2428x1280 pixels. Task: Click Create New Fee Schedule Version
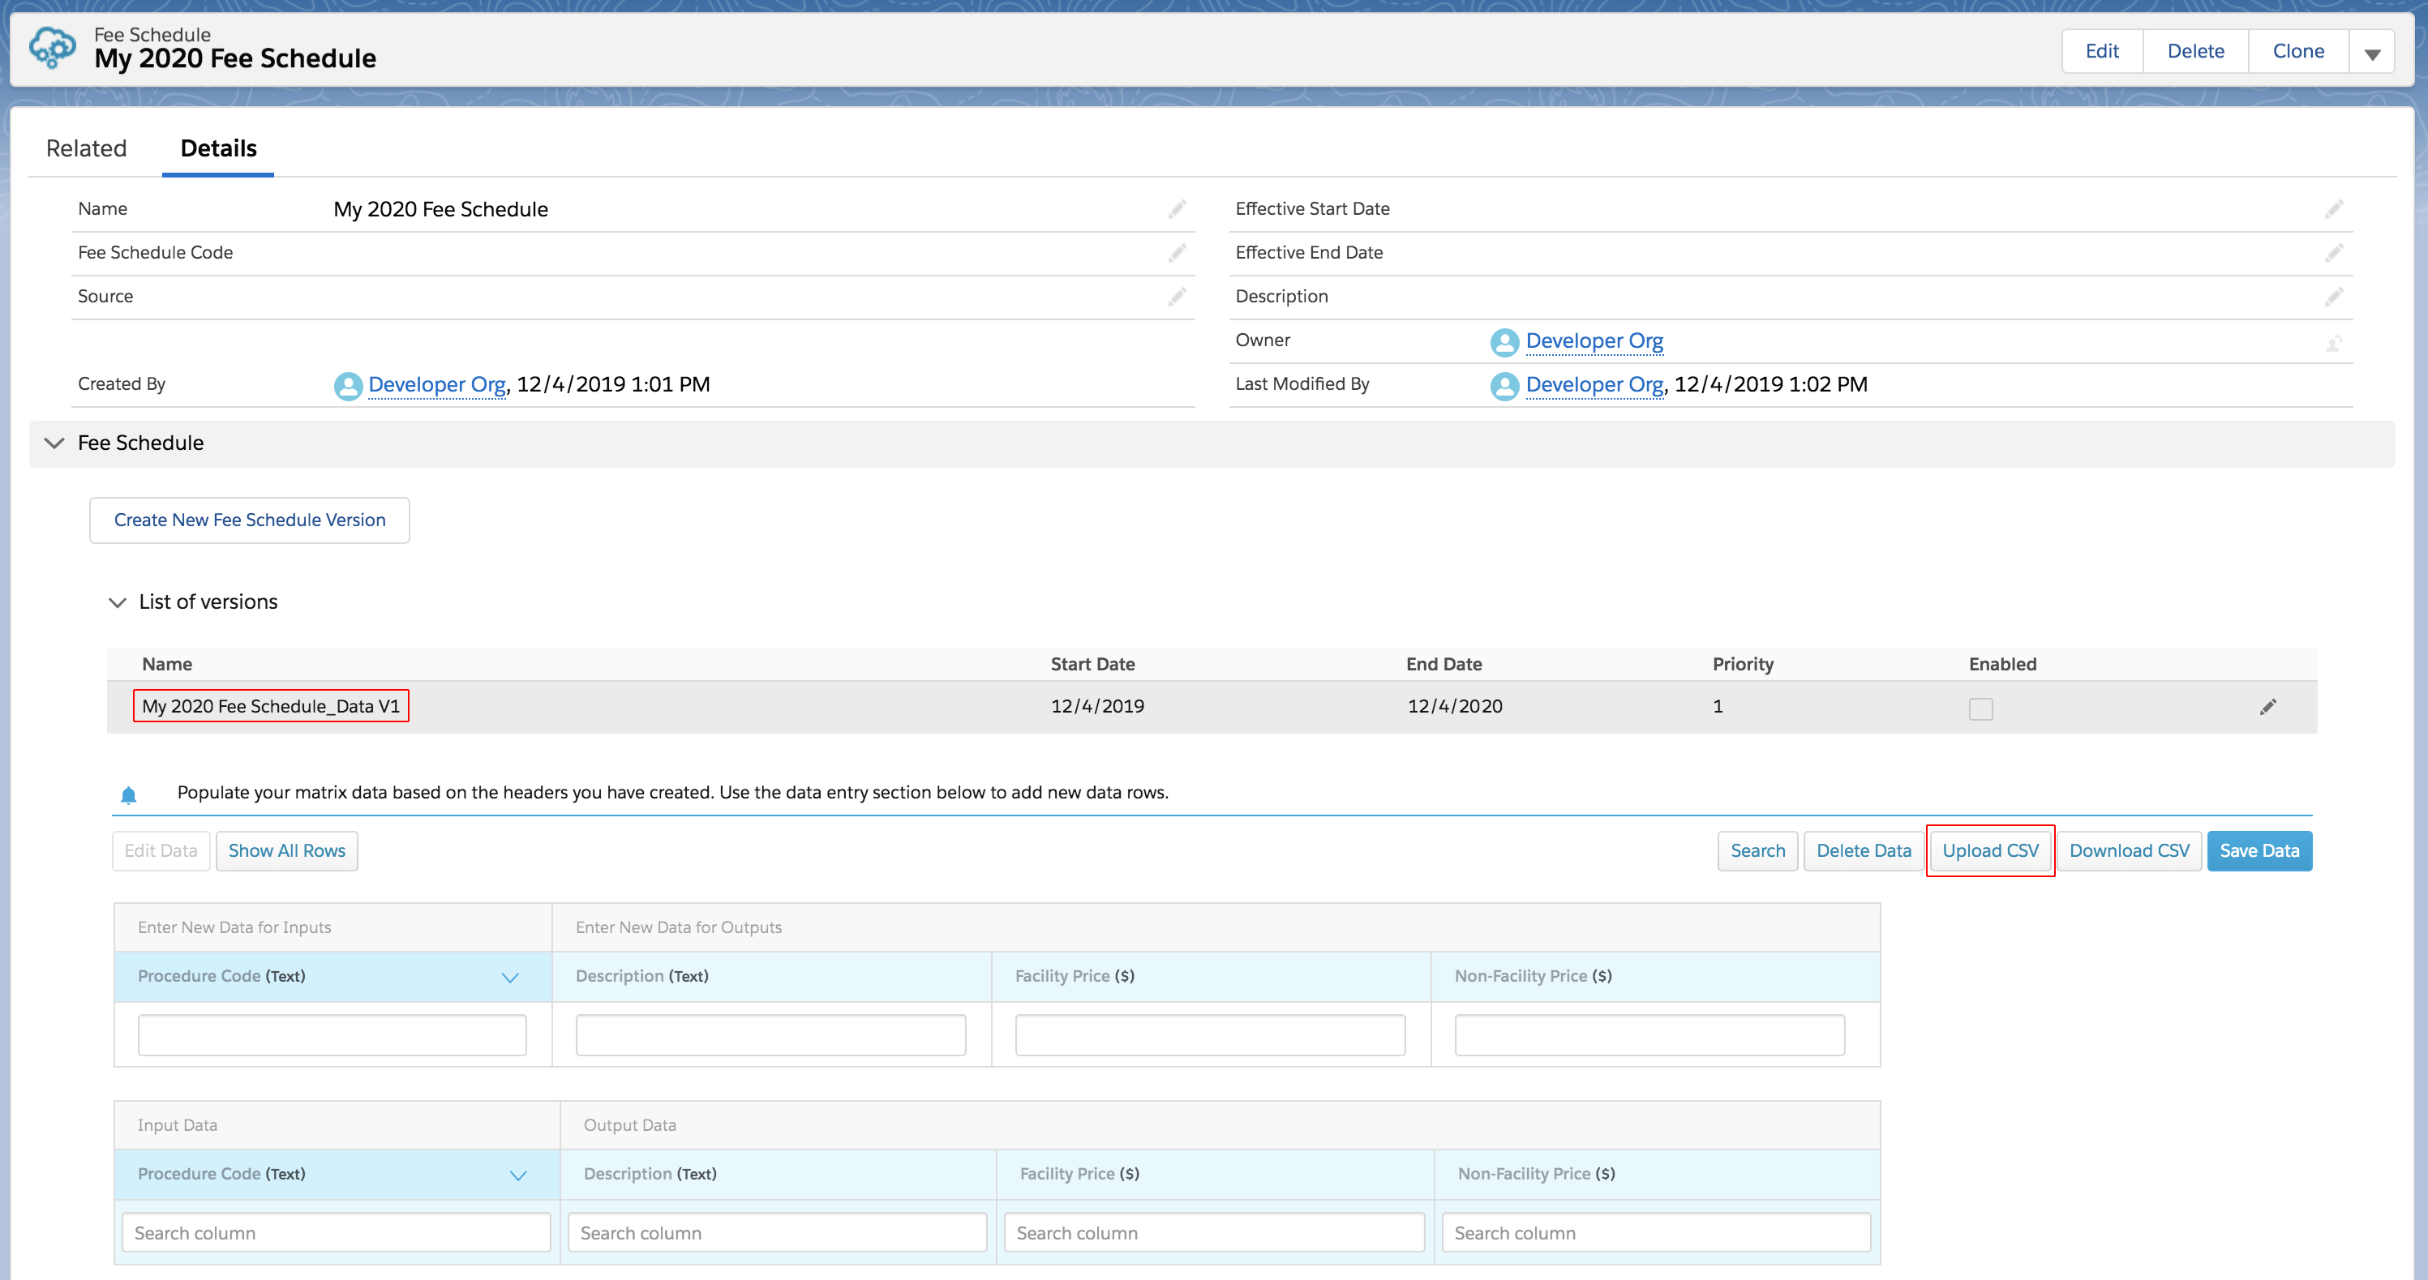pyautogui.click(x=250, y=520)
